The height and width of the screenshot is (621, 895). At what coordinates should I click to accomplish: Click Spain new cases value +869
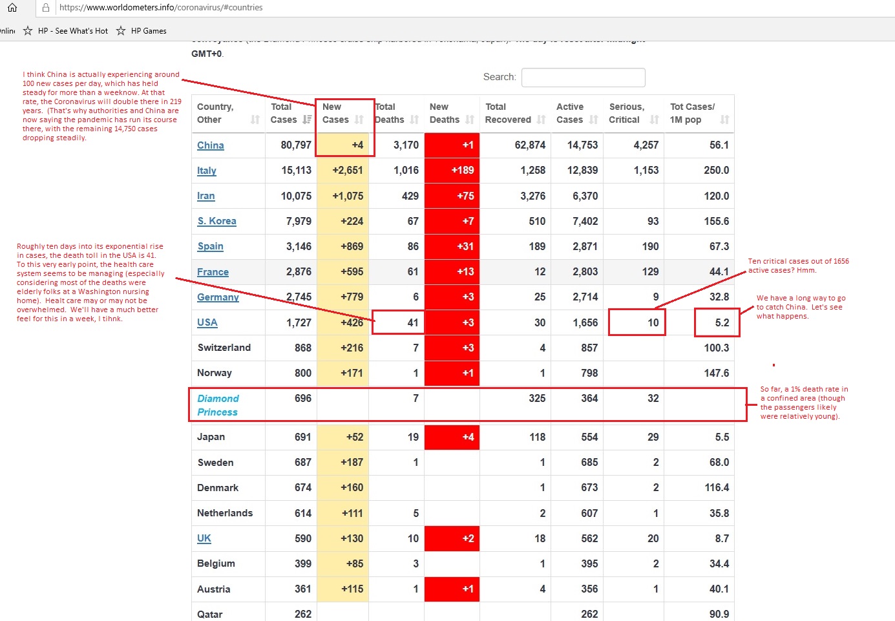click(352, 246)
